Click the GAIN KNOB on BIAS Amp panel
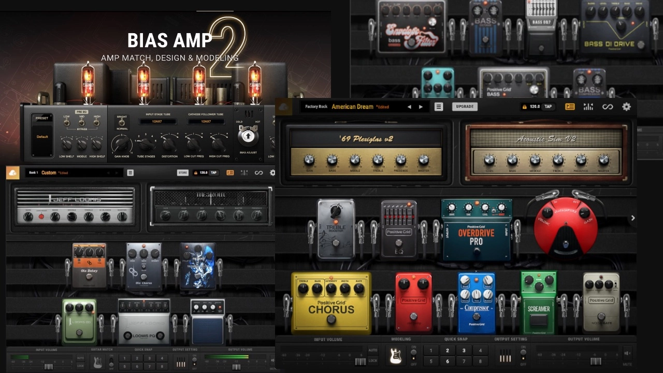Image resolution: width=663 pixels, height=373 pixels. pyautogui.click(x=122, y=145)
